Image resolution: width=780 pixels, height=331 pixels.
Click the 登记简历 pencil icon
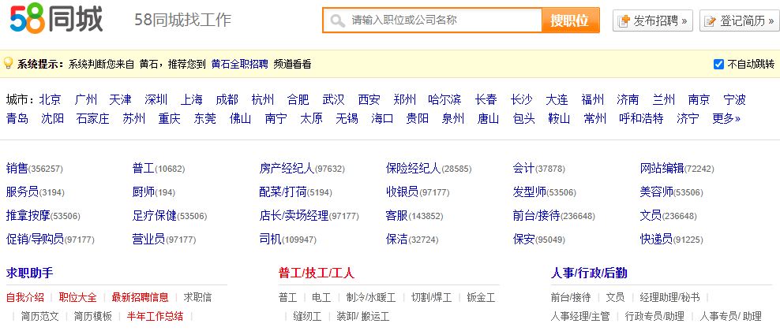click(x=711, y=20)
